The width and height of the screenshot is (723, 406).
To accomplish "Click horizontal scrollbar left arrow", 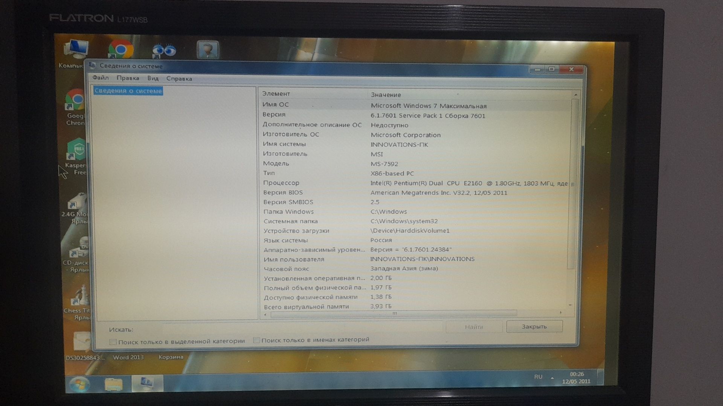I will pyautogui.click(x=265, y=314).
